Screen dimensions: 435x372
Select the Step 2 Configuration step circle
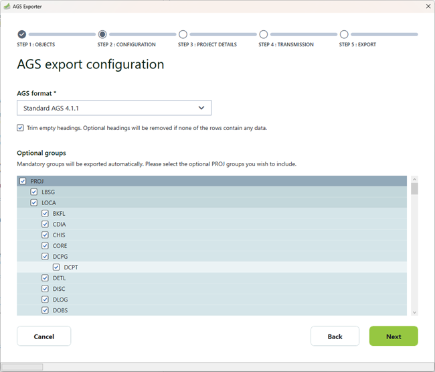click(x=102, y=34)
